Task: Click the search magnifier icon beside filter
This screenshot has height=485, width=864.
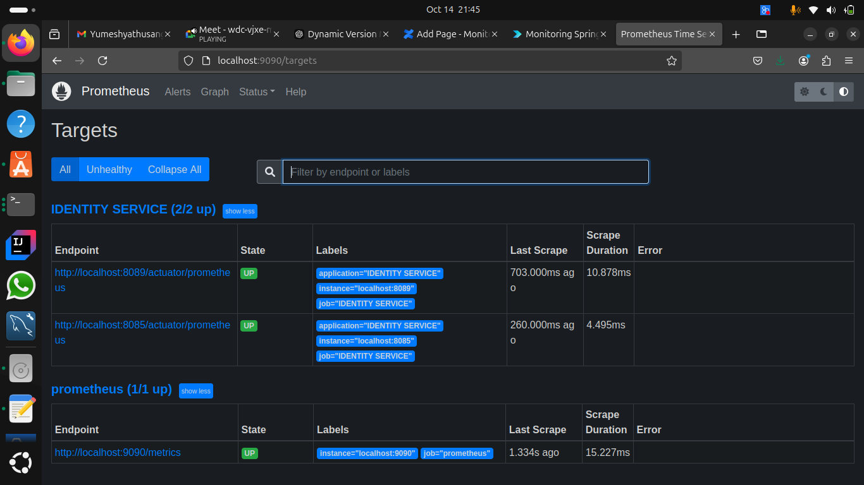Action: pos(270,172)
